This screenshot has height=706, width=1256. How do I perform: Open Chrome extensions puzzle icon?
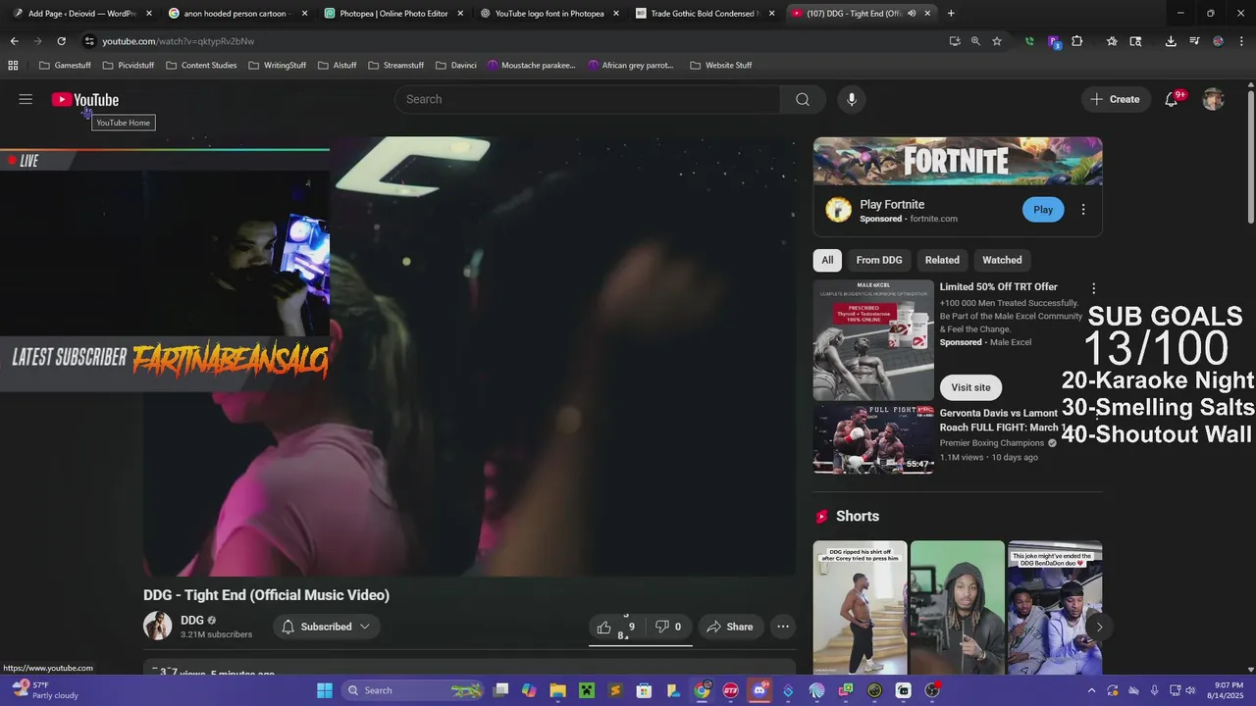(1076, 41)
